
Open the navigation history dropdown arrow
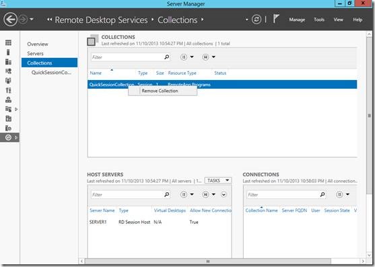(x=32, y=20)
